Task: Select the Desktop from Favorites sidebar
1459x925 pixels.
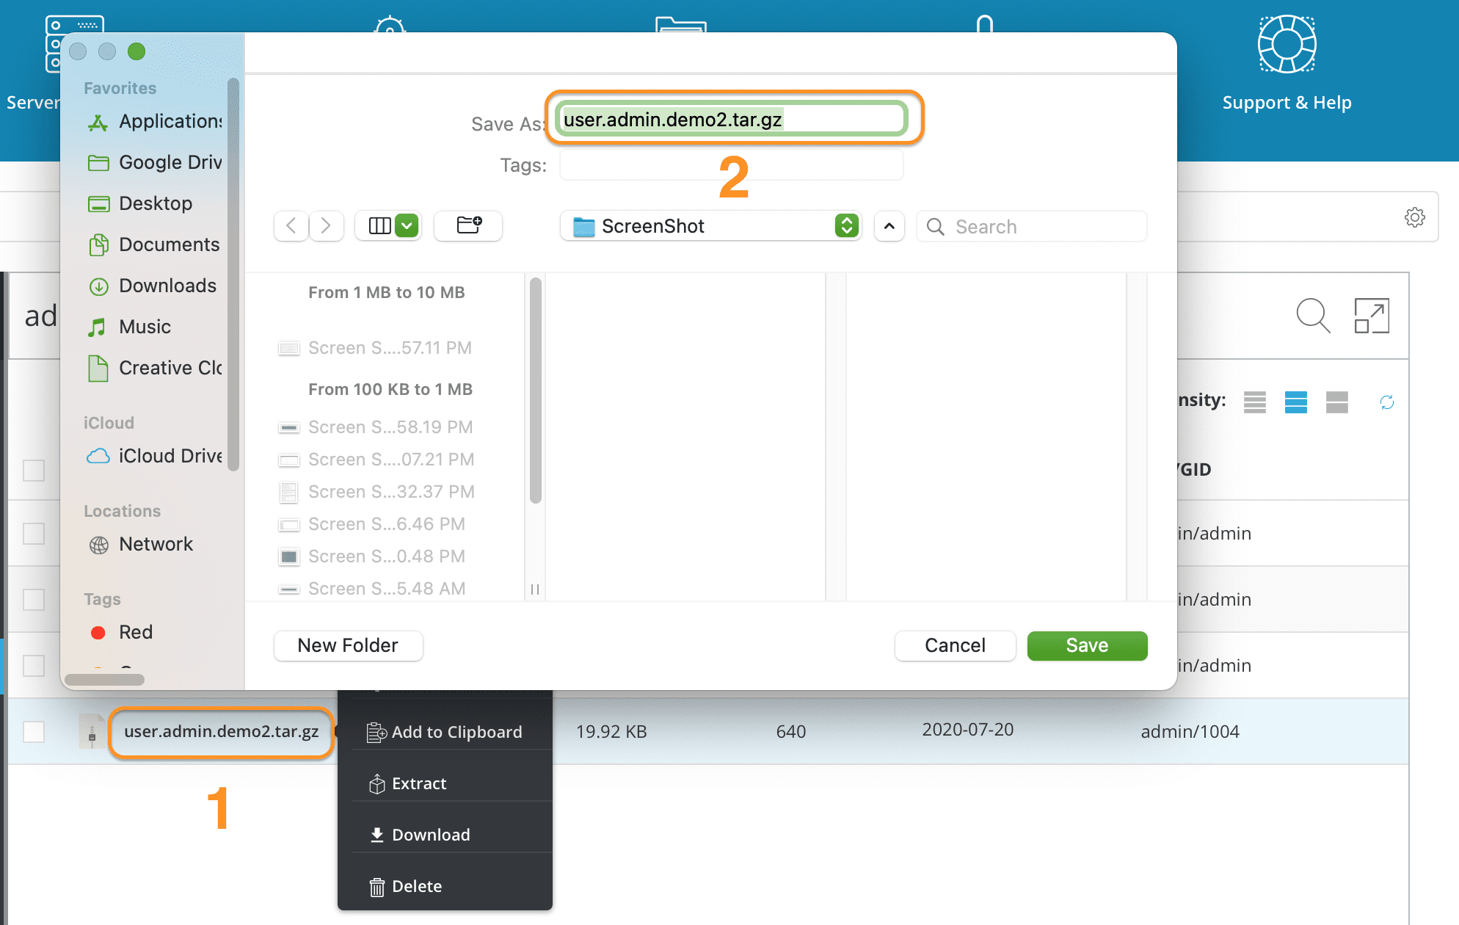Action: [156, 203]
